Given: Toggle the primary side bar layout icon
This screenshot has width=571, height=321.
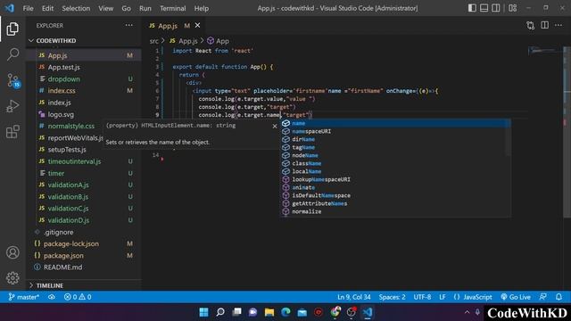Looking at the screenshot, I should click(472, 8).
